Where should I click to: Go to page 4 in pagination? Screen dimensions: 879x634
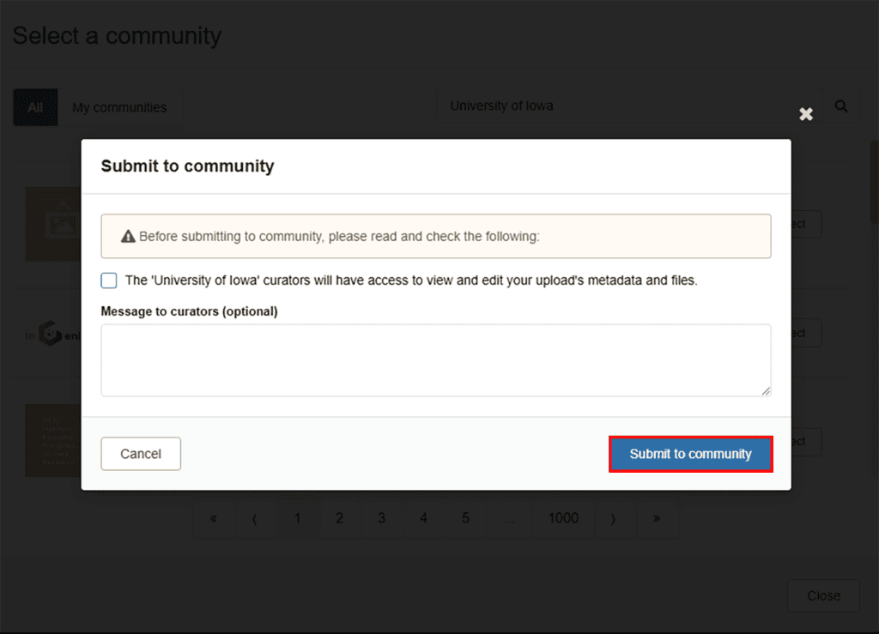tap(424, 519)
